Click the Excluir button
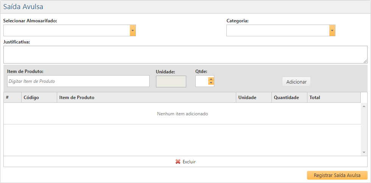The image size is (371, 183). (185, 162)
